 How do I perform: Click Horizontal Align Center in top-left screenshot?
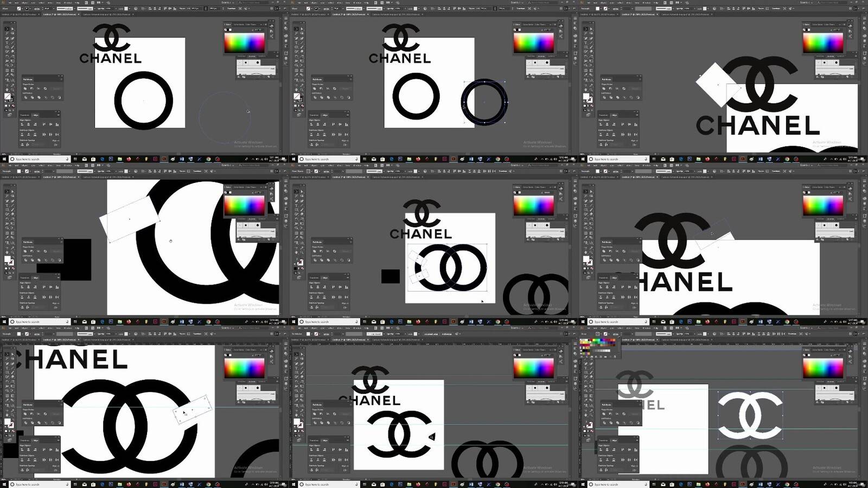click(x=29, y=124)
